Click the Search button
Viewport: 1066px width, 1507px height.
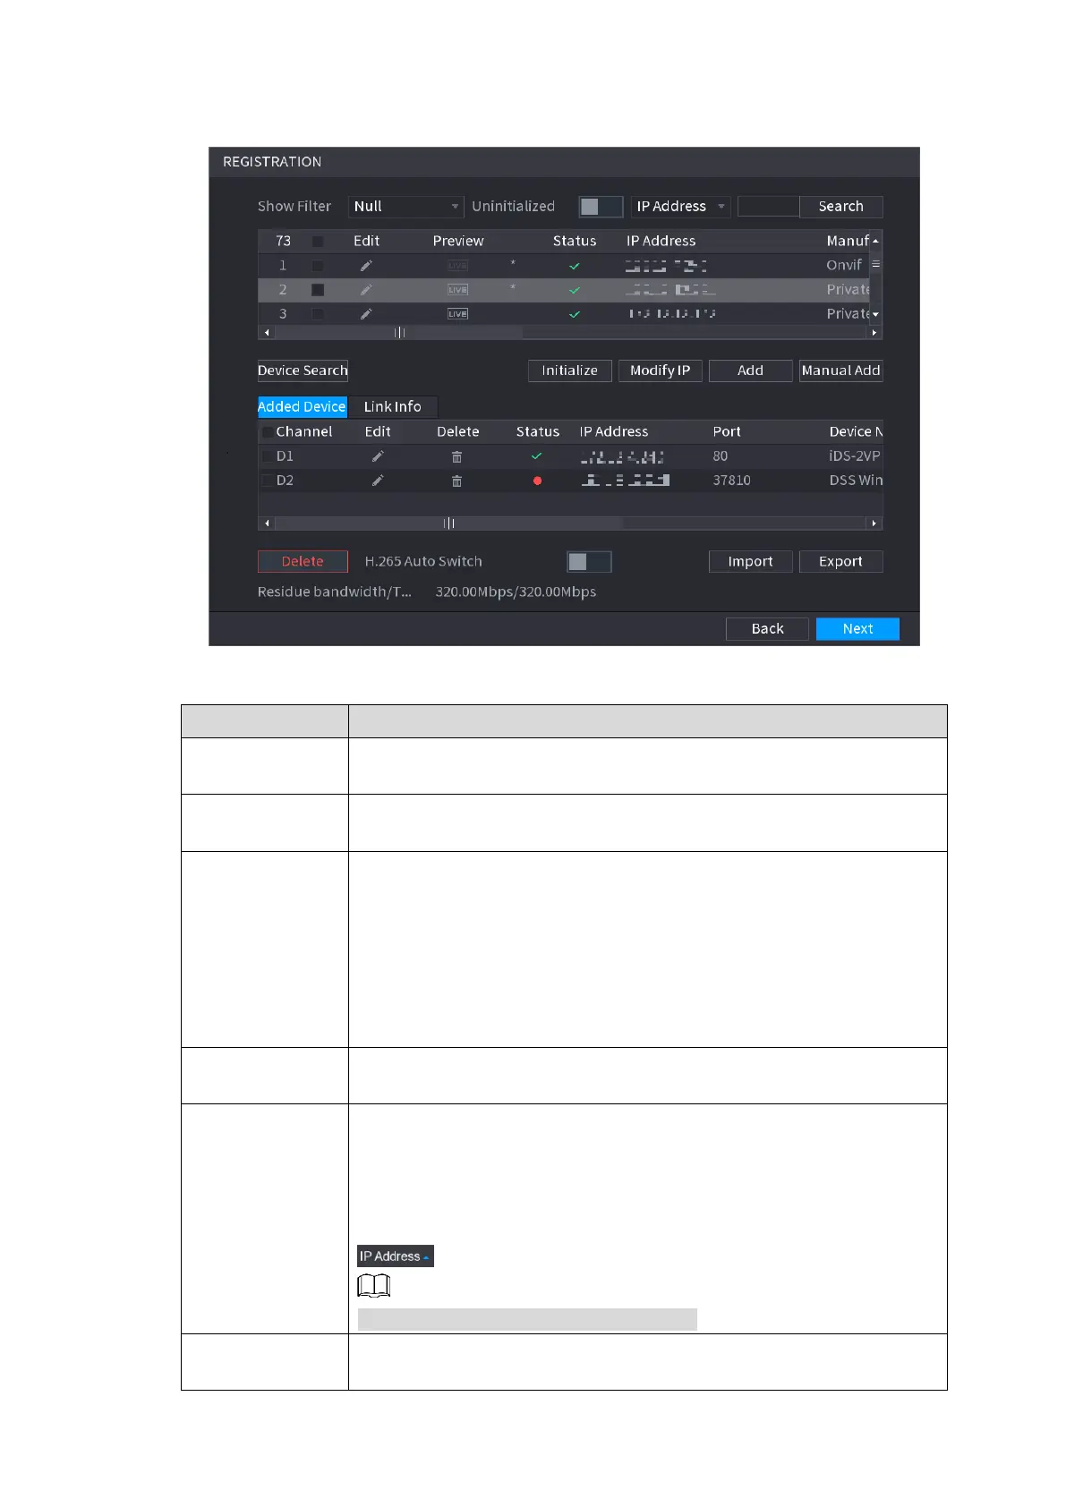[x=841, y=207]
